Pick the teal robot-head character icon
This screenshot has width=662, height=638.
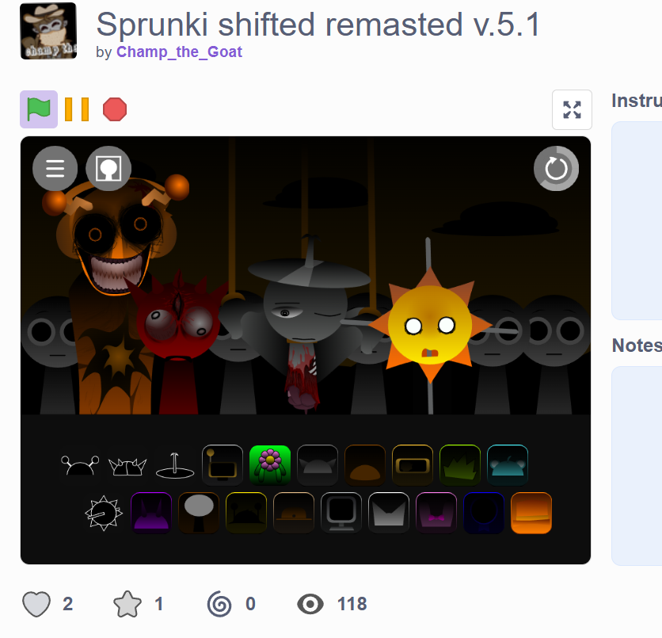[x=508, y=464]
